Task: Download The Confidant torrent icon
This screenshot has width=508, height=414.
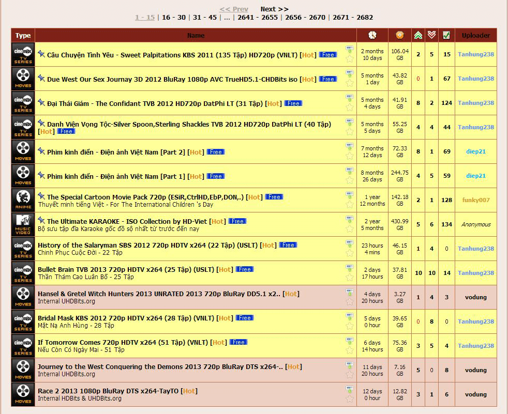Action: 350,98
